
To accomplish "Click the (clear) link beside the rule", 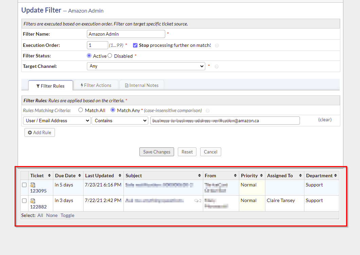I will 325,120.
